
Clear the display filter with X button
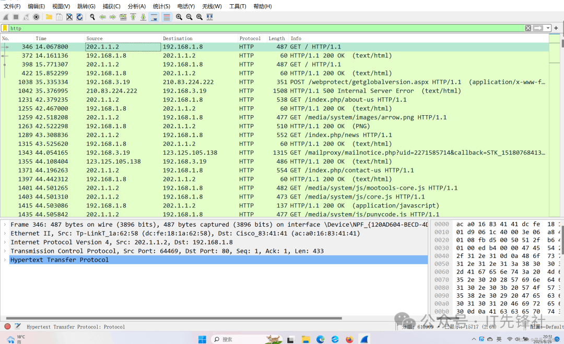coord(528,28)
